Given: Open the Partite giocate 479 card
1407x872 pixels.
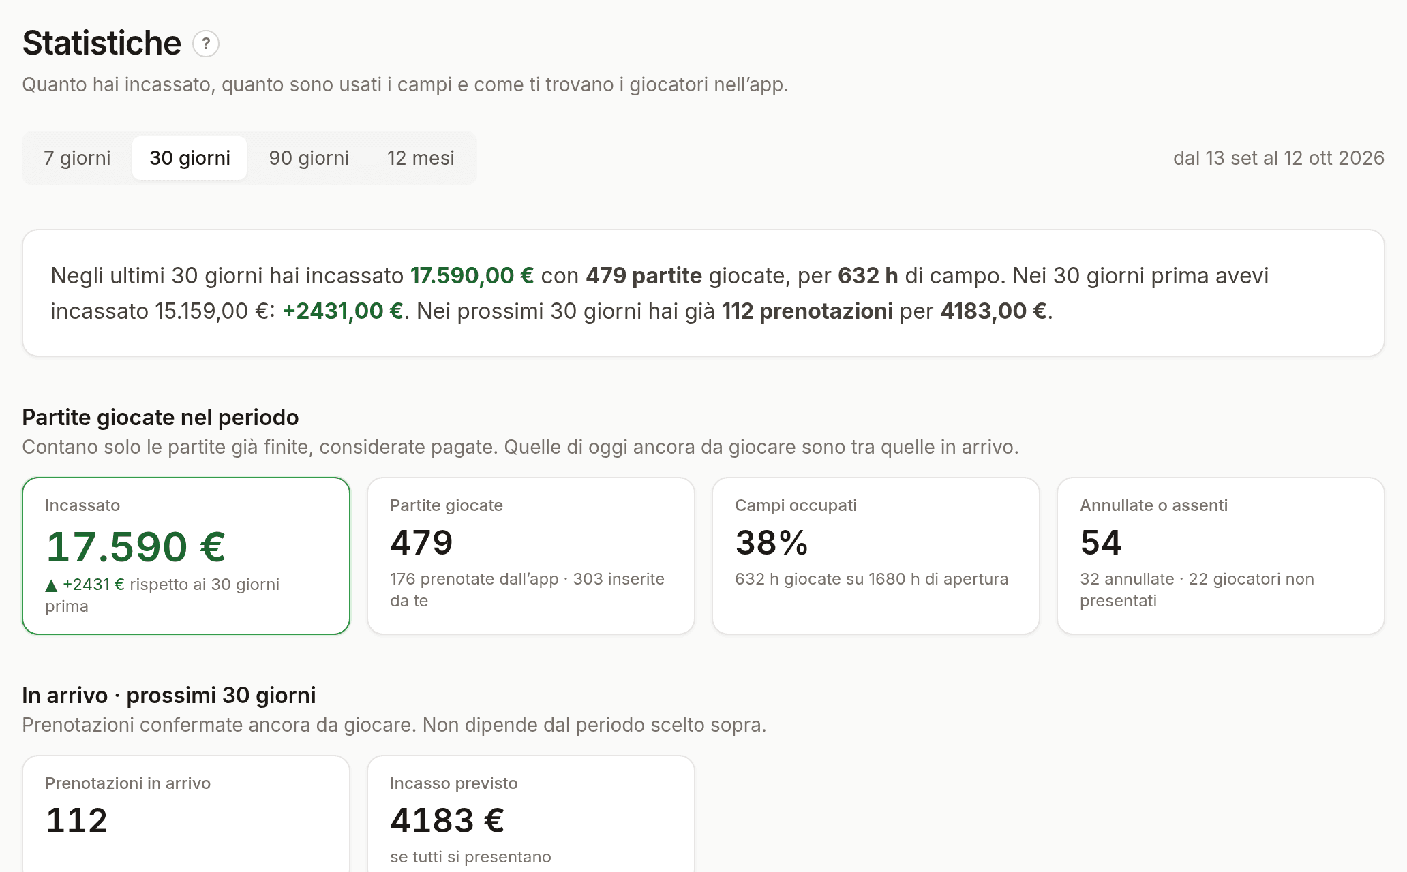Looking at the screenshot, I should (531, 556).
